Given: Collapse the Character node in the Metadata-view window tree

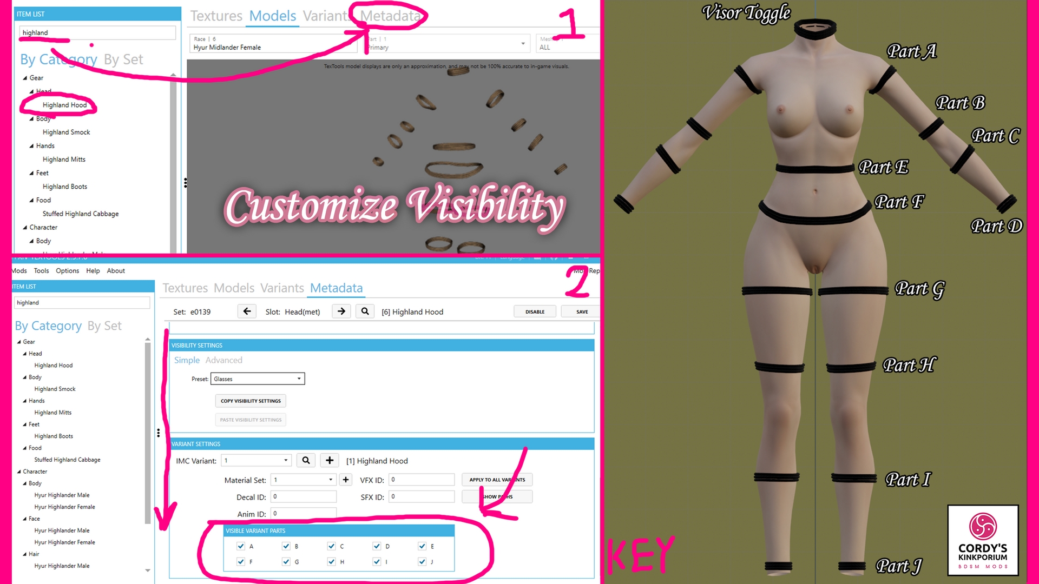Looking at the screenshot, I should pos(19,472).
